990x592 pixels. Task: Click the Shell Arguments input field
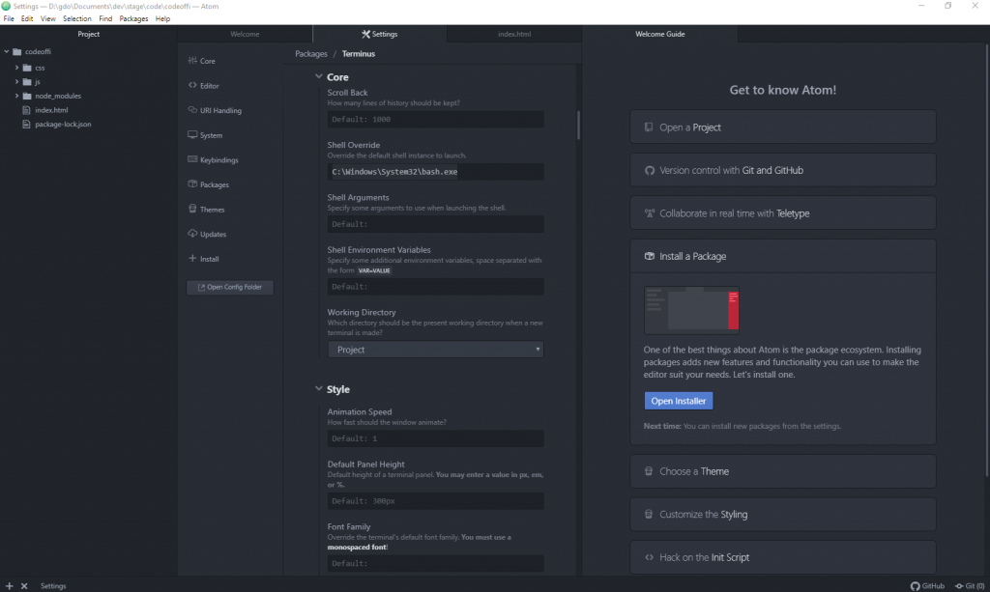[x=436, y=224]
